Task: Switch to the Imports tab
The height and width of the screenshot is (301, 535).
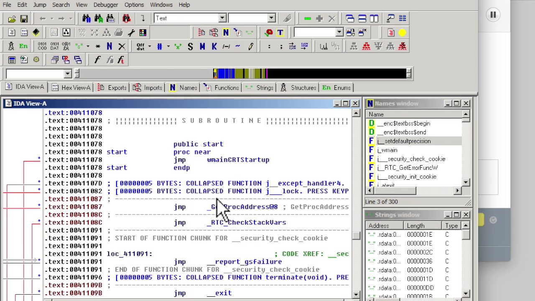Action: point(148,87)
